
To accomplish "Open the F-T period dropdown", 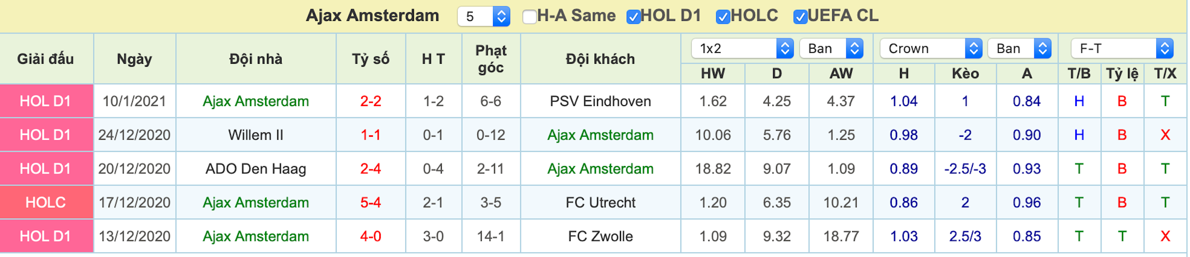I will pyautogui.click(x=1122, y=48).
